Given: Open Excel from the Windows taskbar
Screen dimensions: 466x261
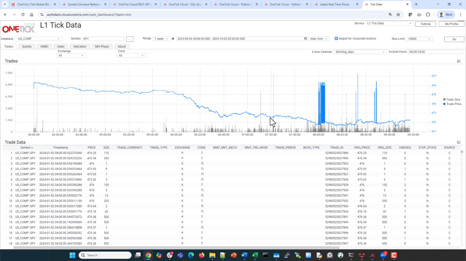Looking at the screenshot, I should pos(255,255).
